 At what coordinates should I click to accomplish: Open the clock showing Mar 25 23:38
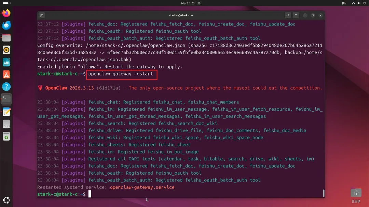191,3
